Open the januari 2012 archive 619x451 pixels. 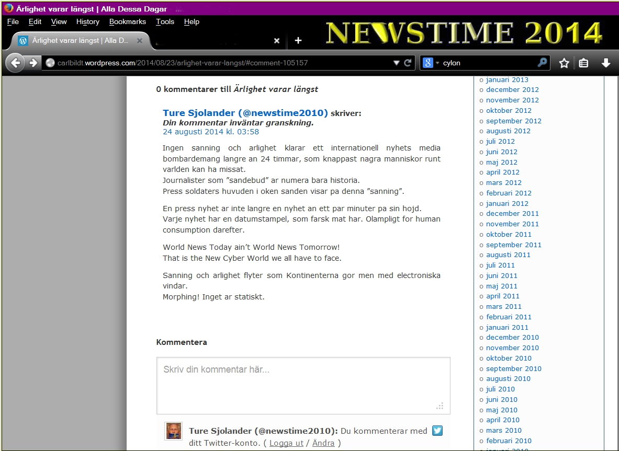point(507,203)
